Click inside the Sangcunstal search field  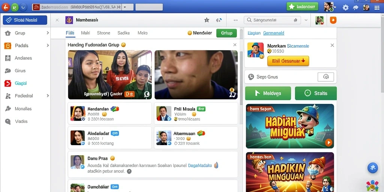click(272, 20)
